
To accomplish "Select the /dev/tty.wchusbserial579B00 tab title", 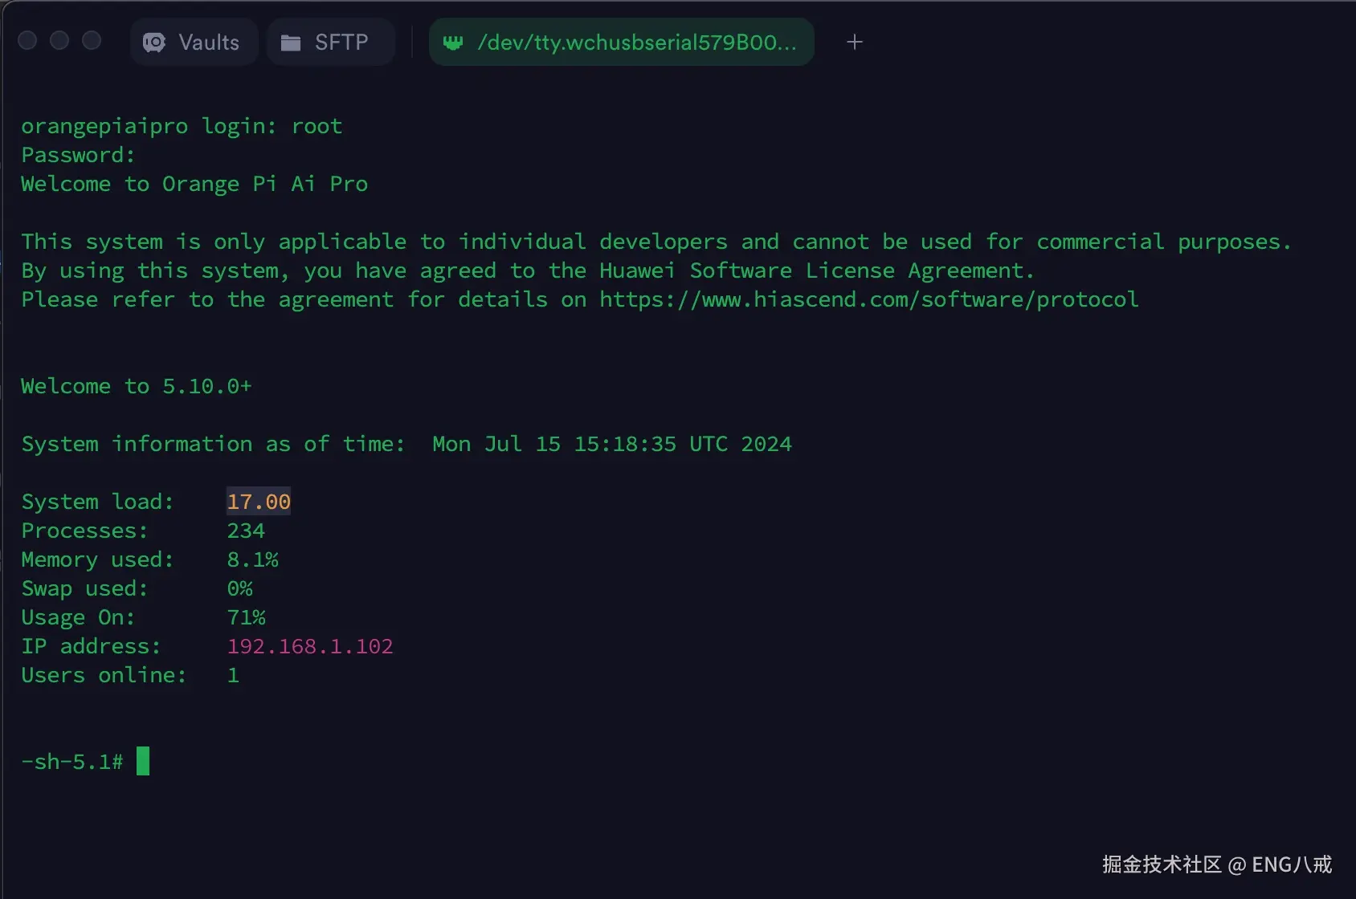I will (636, 43).
